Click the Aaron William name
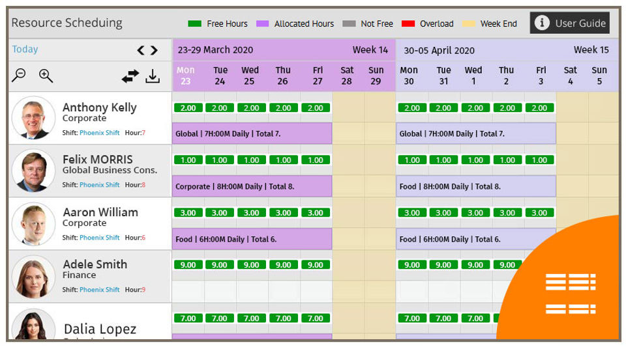This screenshot has width=626, height=347. pos(100,212)
